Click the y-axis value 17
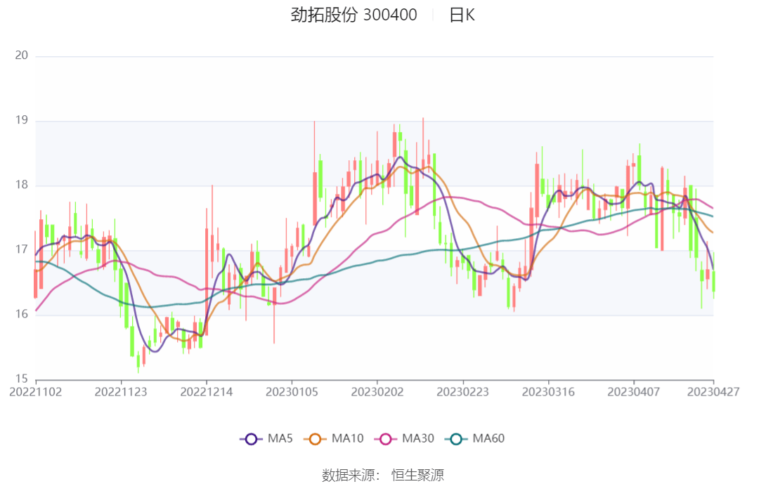 pos(22,249)
